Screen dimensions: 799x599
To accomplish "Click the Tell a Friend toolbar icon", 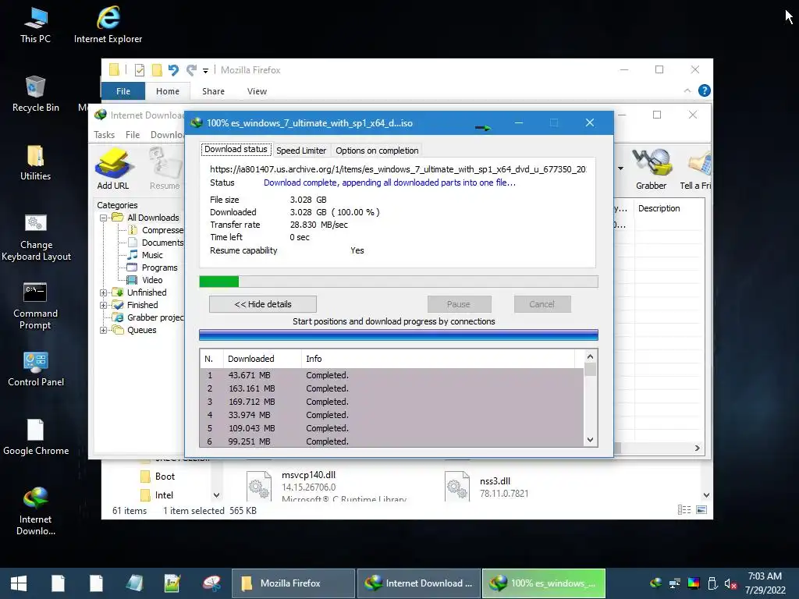I will (696, 169).
